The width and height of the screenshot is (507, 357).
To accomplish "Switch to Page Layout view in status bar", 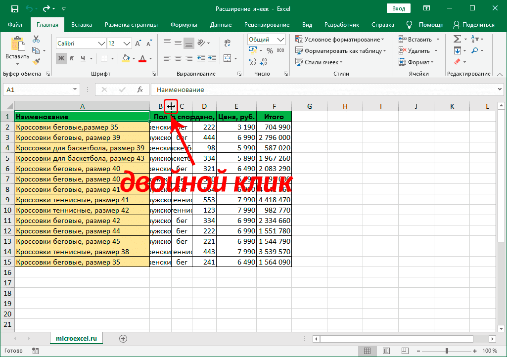I will [386, 351].
